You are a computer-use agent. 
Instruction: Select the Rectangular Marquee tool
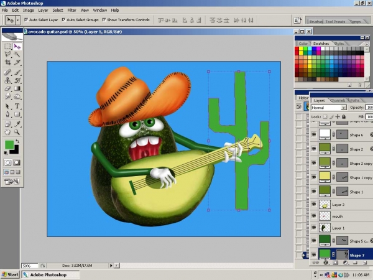pyautogui.click(x=7, y=47)
